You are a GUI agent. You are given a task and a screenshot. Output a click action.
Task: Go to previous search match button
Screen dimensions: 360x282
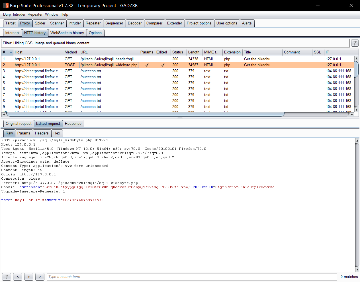coord(18,277)
